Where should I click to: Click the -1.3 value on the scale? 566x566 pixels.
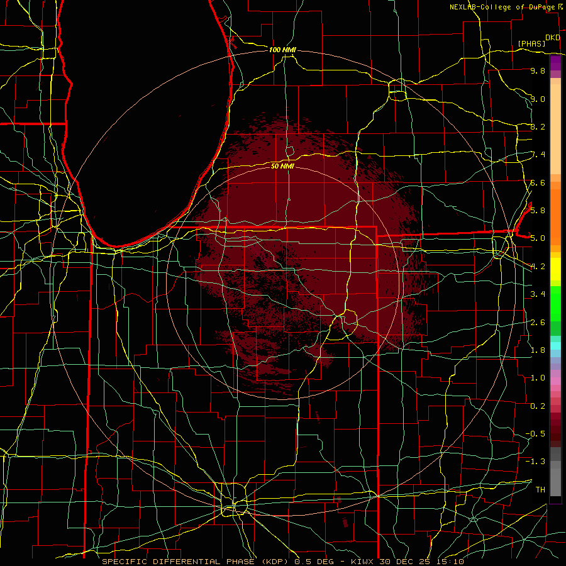535,462
